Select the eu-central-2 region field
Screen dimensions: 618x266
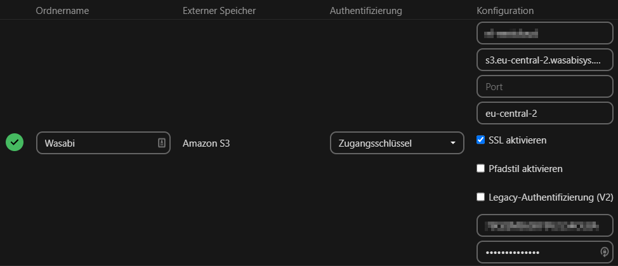(x=544, y=112)
